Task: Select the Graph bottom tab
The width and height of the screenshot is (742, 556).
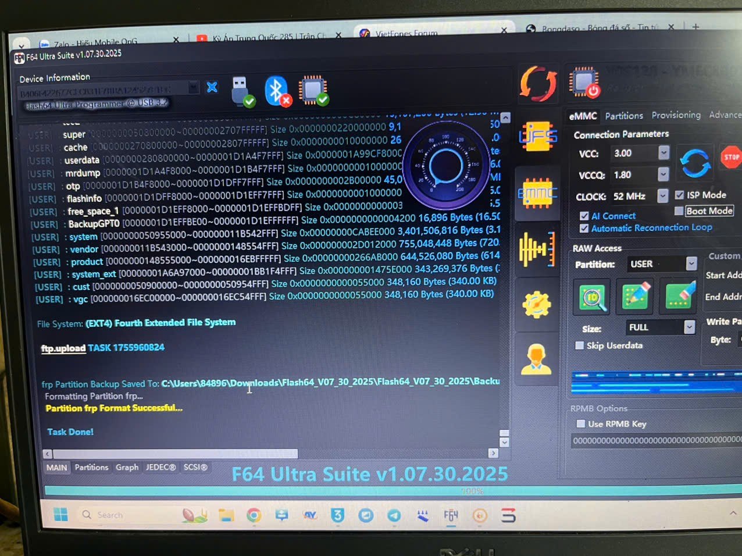Action: 127,467
